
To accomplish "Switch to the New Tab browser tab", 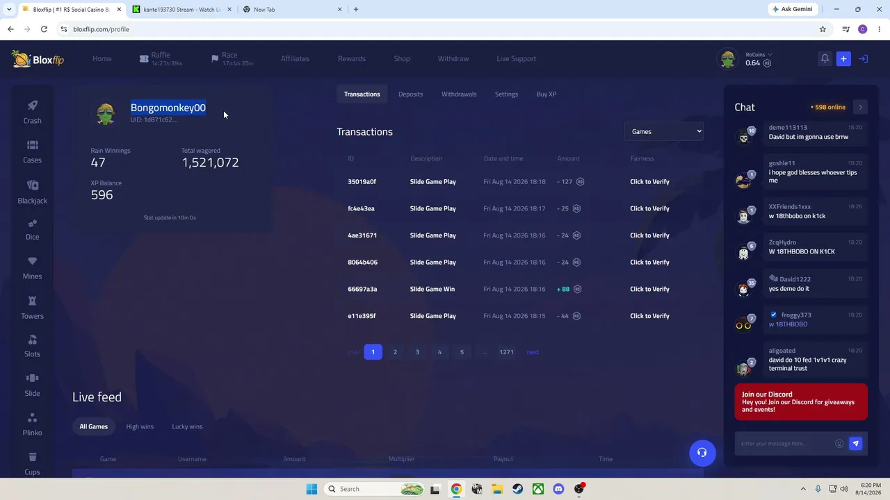I will pos(292,9).
